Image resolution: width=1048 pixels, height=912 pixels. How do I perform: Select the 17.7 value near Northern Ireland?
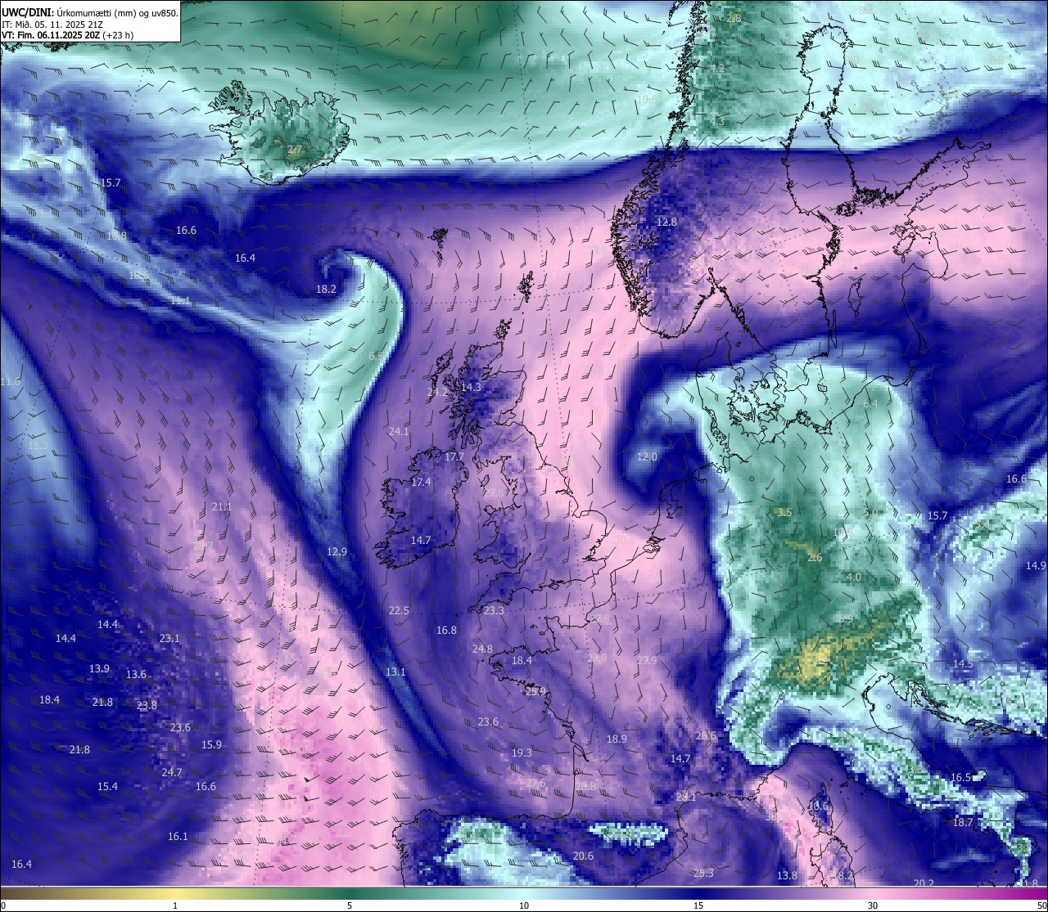click(454, 456)
